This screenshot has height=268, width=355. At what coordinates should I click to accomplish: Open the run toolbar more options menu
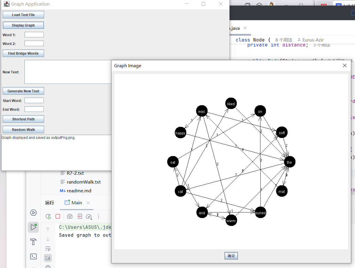click(98, 217)
